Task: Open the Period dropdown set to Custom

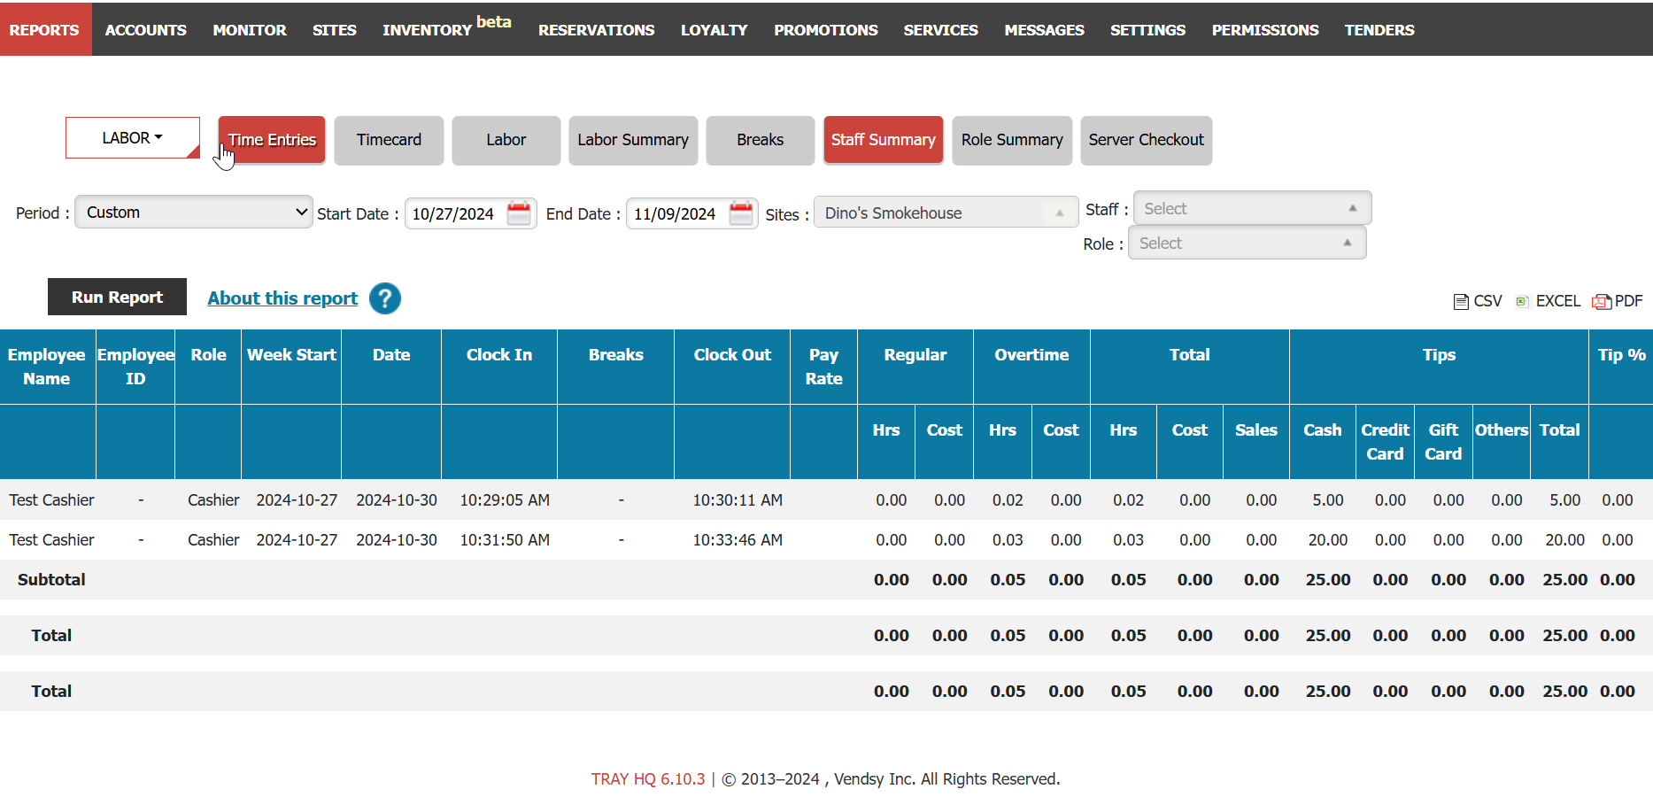Action: (193, 213)
